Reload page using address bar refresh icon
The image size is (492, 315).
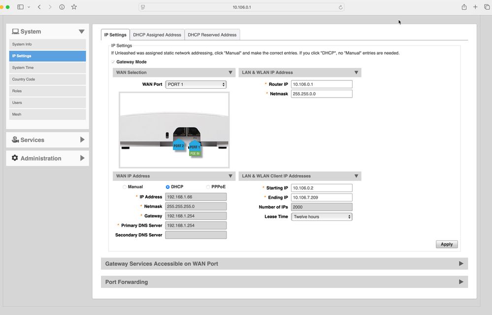tap(340, 7)
